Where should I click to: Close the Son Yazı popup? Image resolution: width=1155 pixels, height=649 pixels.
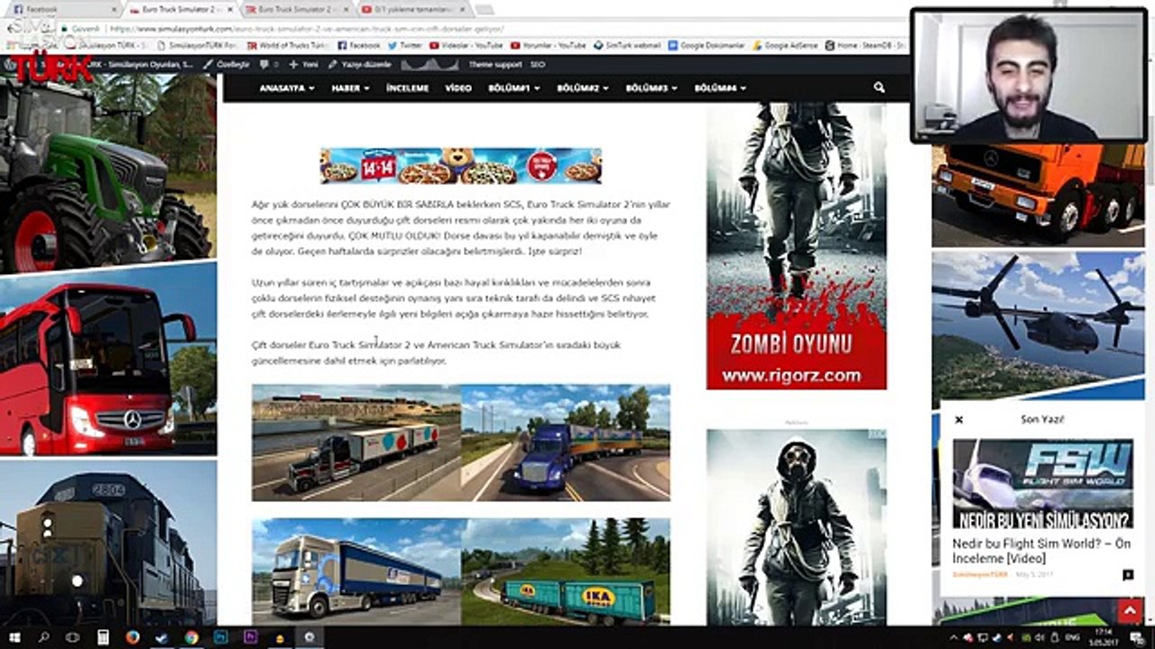(x=959, y=419)
